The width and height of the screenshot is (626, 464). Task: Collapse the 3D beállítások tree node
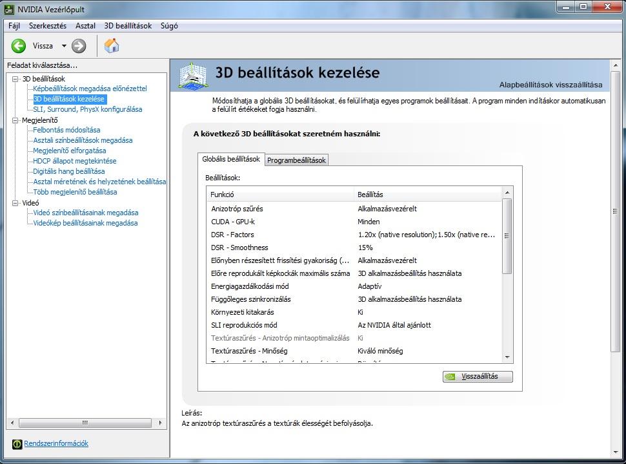tap(15, 79)
